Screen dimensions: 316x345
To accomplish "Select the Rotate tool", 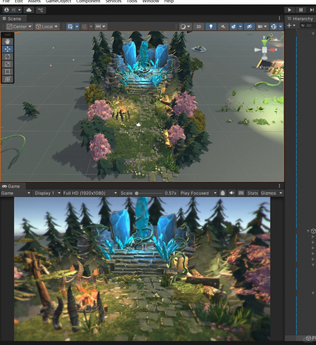I will (x=7, y=56).
